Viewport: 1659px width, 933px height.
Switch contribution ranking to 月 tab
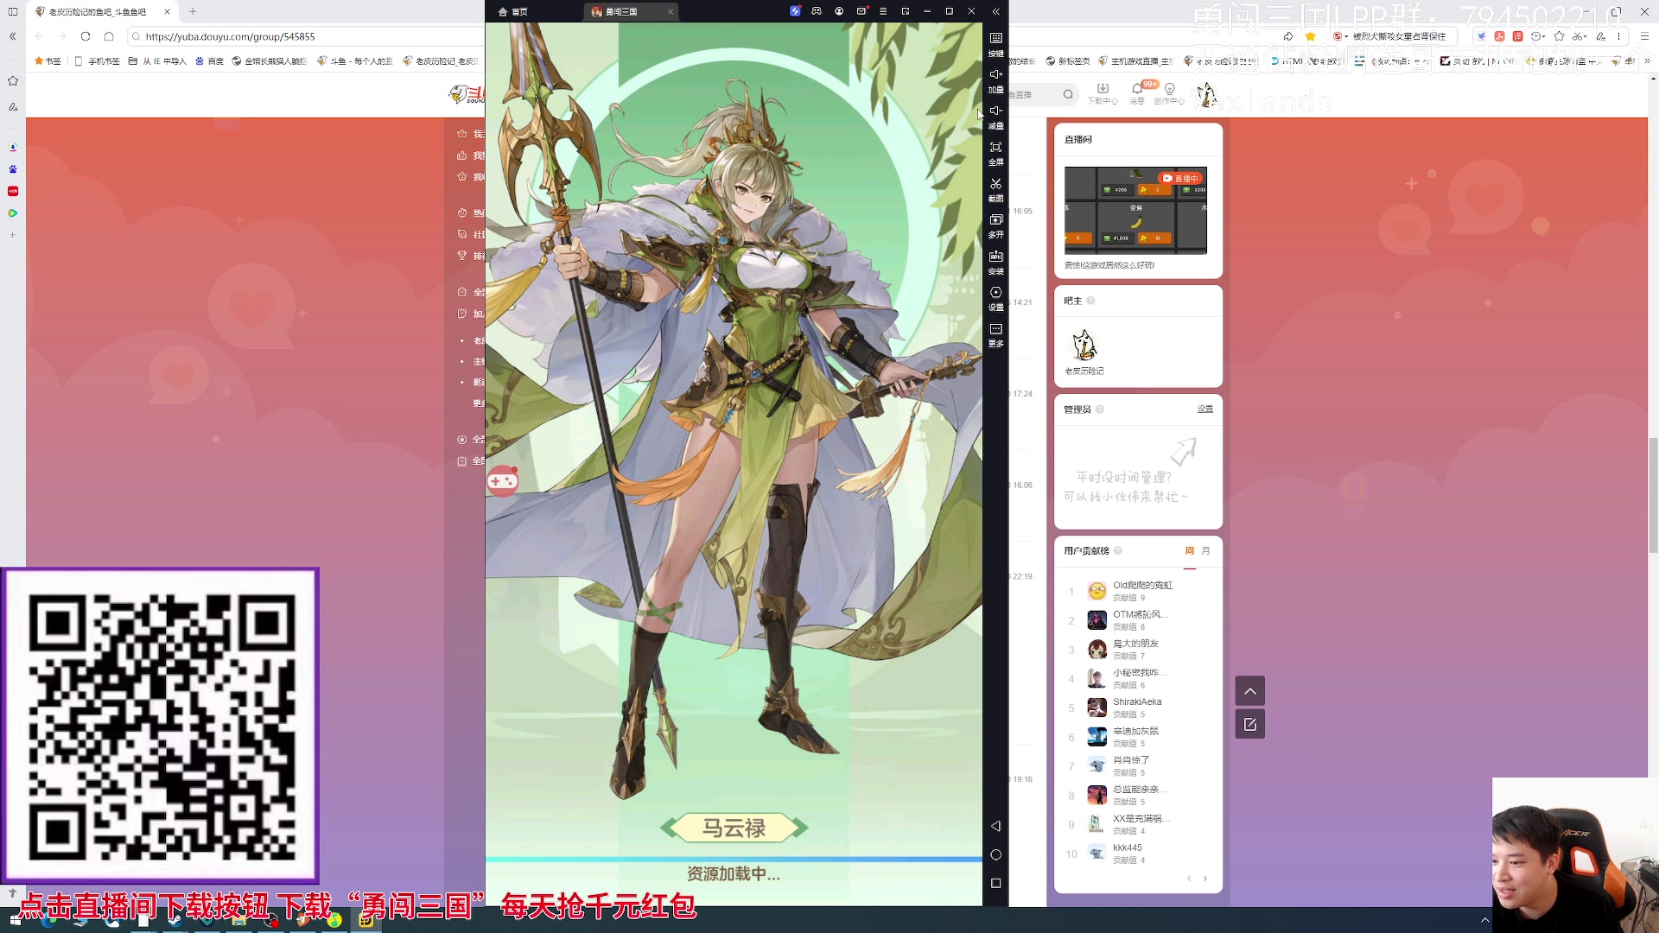pos(1206,550)
